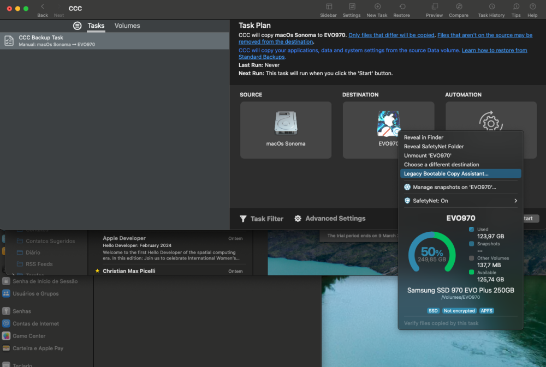The height and width of the screenshot is (367, 546).
Task: Open the Settings toolbar icon
Action: (352, 7)
